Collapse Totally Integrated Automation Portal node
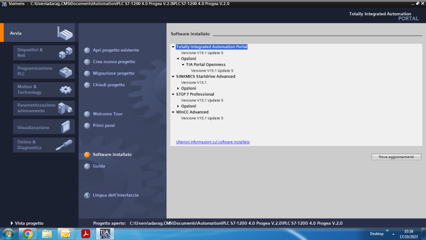Image resolution: width=426 pixels, height=240 pixels. (x=173, y=47)
